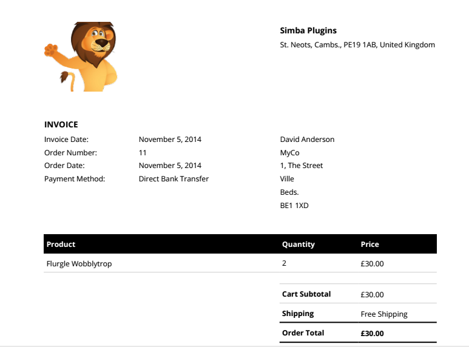Click the Price column header
The image size is (469, 347).
pos(369,244)
